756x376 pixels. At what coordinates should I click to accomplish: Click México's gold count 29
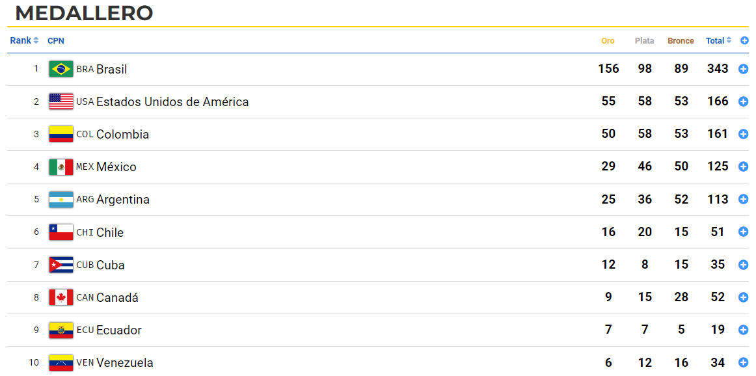click(x=608, y=167)
